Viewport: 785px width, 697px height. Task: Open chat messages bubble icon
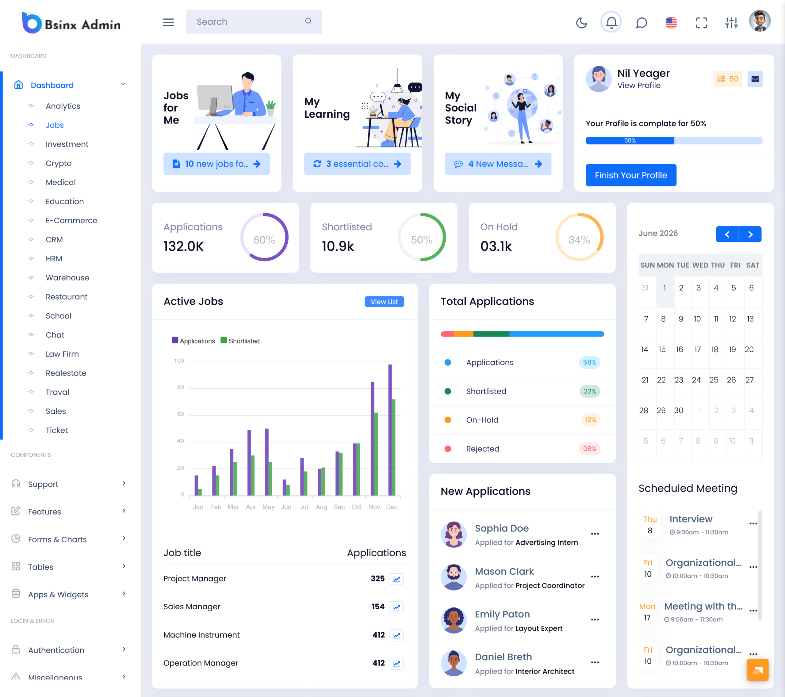click(x=641, y=23)
